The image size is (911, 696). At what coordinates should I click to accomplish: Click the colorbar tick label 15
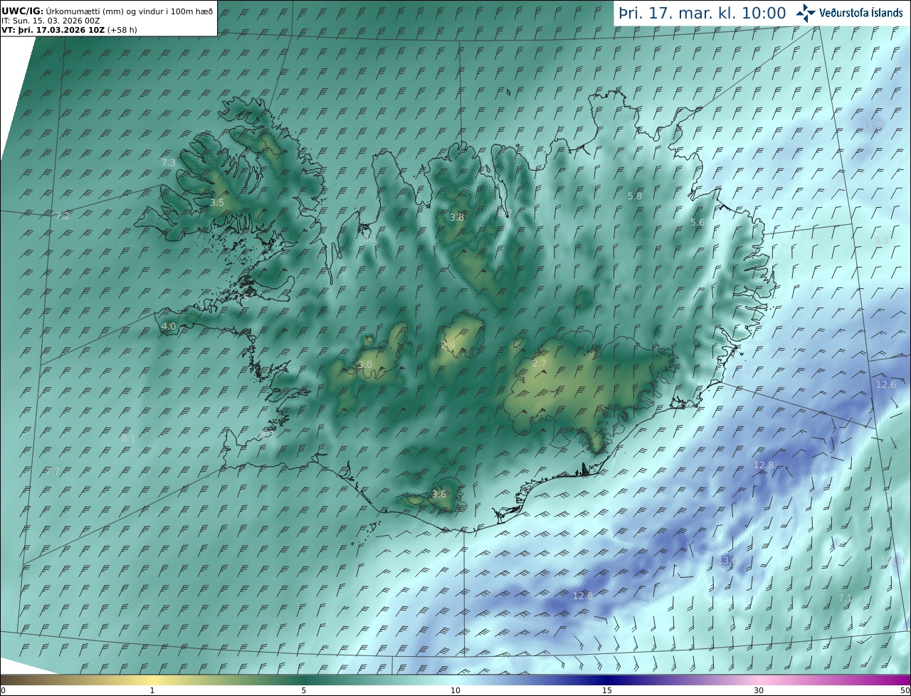pos(607,690)
